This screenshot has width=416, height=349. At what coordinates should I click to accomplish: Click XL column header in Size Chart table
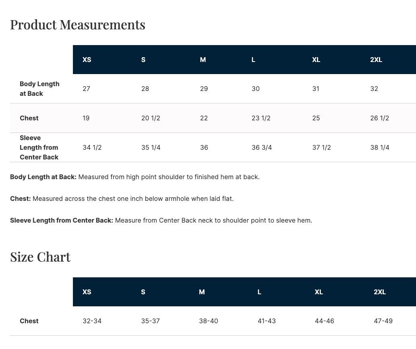(x=319, y=292)
